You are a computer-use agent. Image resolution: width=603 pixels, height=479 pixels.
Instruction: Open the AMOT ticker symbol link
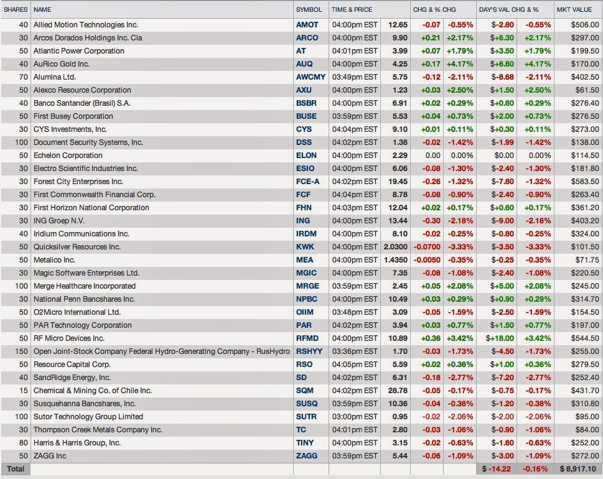tap(307, 25)
